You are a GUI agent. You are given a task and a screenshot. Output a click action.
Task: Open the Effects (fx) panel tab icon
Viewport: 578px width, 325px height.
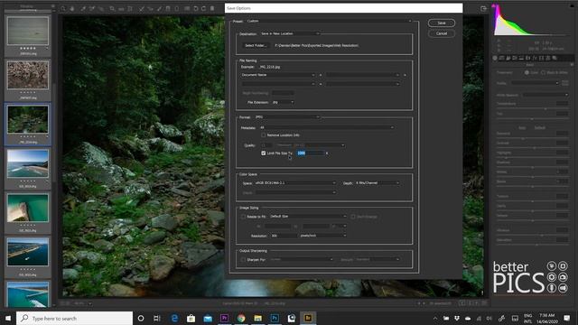point(535,58)
